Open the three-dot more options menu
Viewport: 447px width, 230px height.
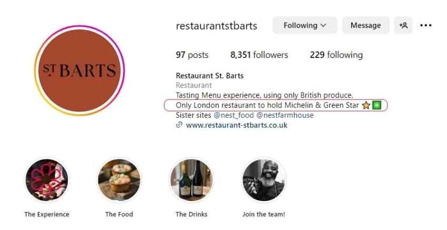[x=426, y=25]
